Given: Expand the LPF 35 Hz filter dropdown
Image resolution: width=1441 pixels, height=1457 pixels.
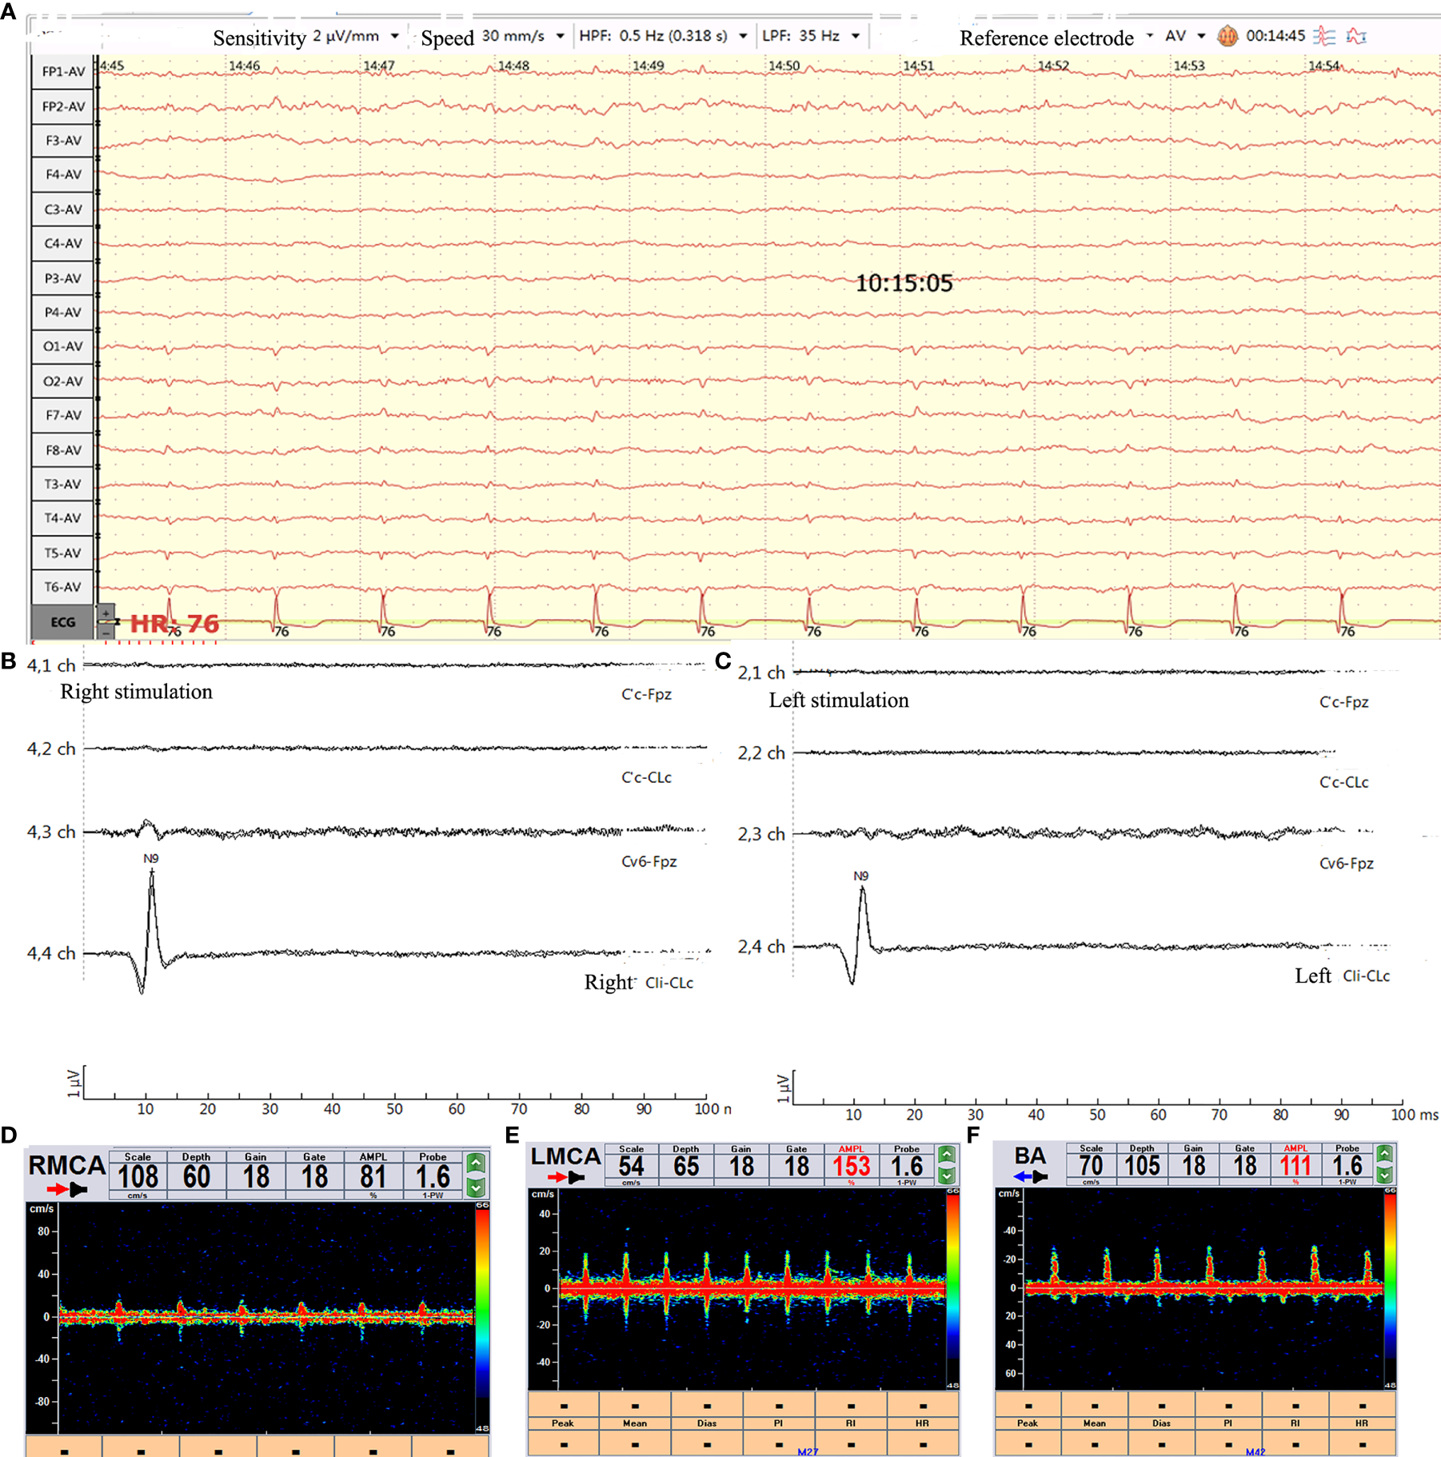Looking at the screenshot, I should pyautogui.click(x=856, y=36).
